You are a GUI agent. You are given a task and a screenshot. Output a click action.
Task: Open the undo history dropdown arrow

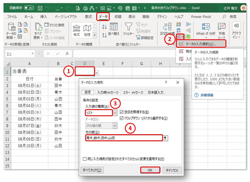(x=52, y=8)
